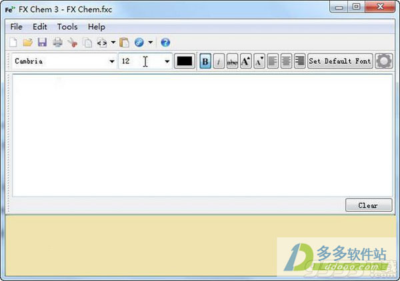400x281 pixels.
Task: Toggle strikethrough formatting
Action: pyautogui.click(x=232, y=61)
